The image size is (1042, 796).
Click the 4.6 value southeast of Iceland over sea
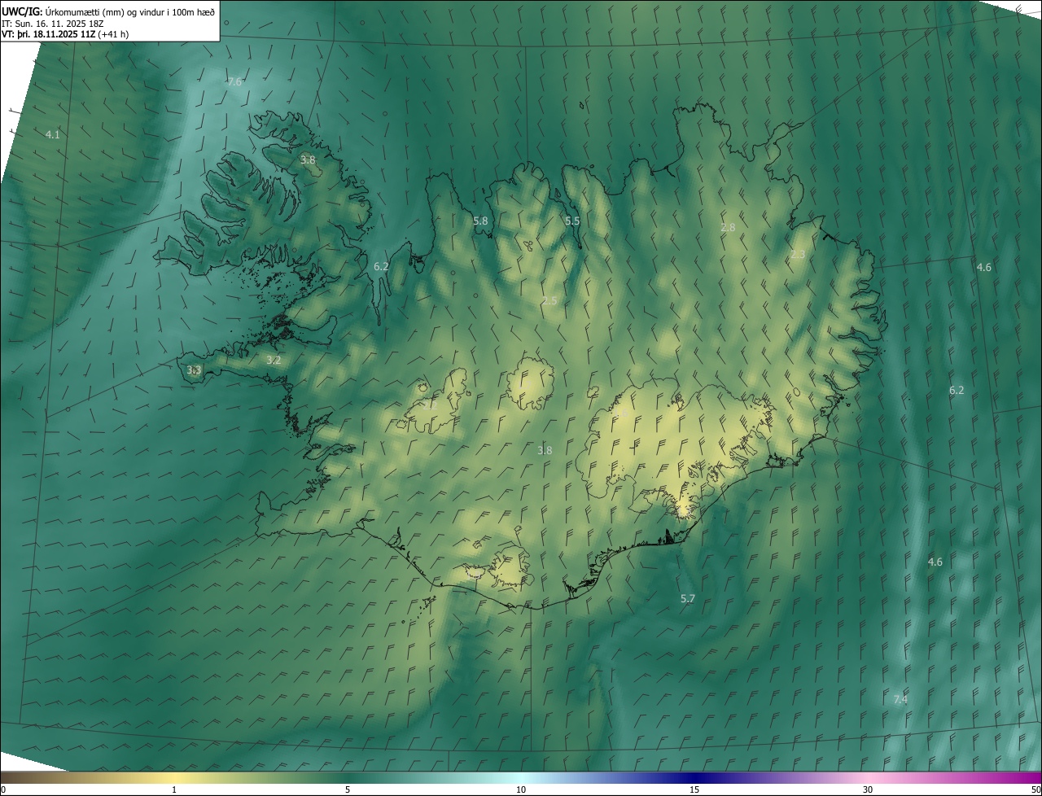pos(935,562)
